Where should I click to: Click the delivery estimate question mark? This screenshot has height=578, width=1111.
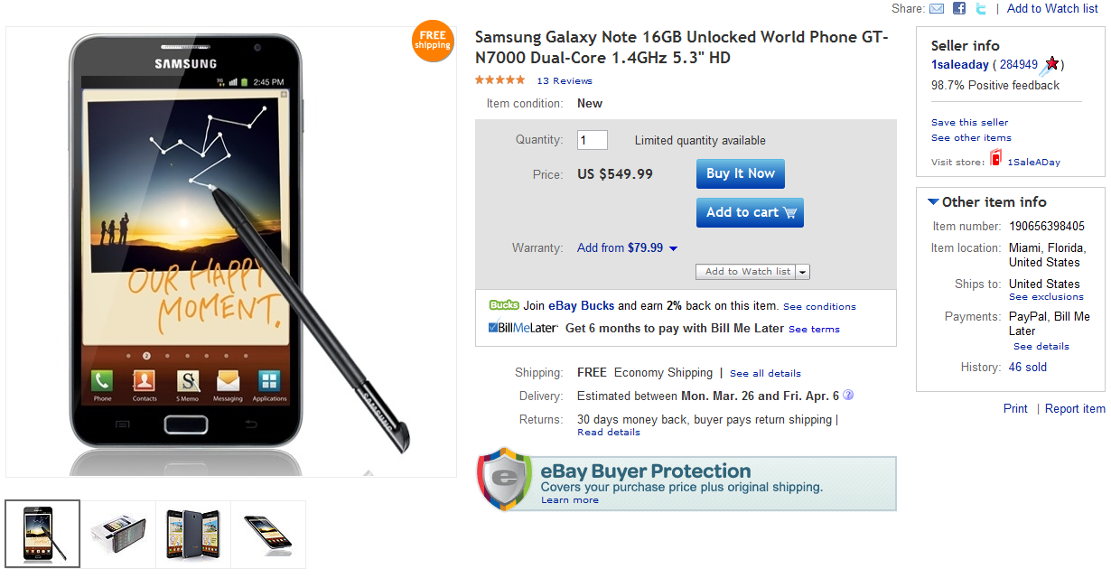click(x=845, y=396)
